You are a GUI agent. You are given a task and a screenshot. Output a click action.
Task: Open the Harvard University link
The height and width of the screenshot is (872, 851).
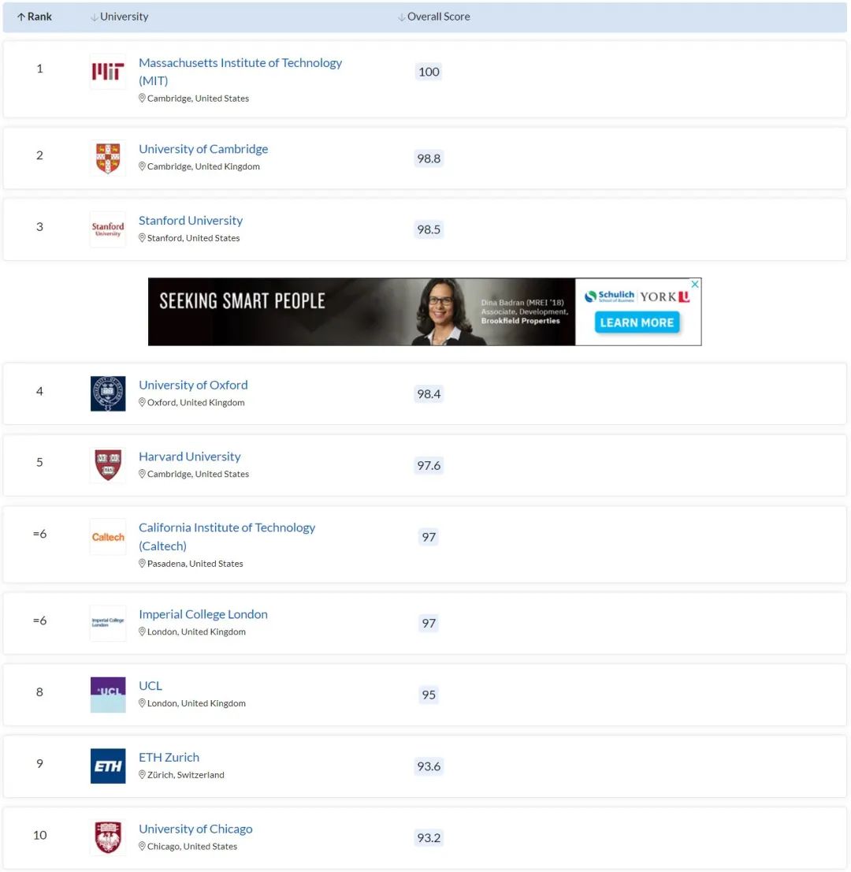tap(190, 456)
